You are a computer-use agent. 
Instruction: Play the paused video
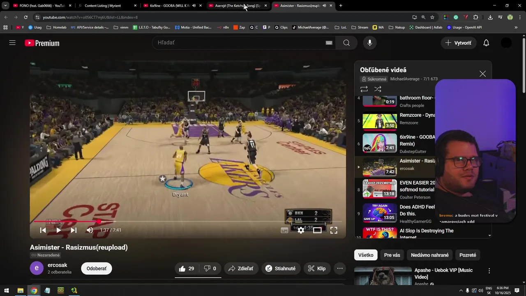[x=58, y=230]
